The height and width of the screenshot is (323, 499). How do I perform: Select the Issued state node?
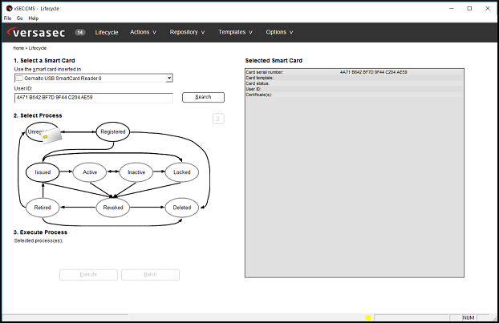click(43, 172)
